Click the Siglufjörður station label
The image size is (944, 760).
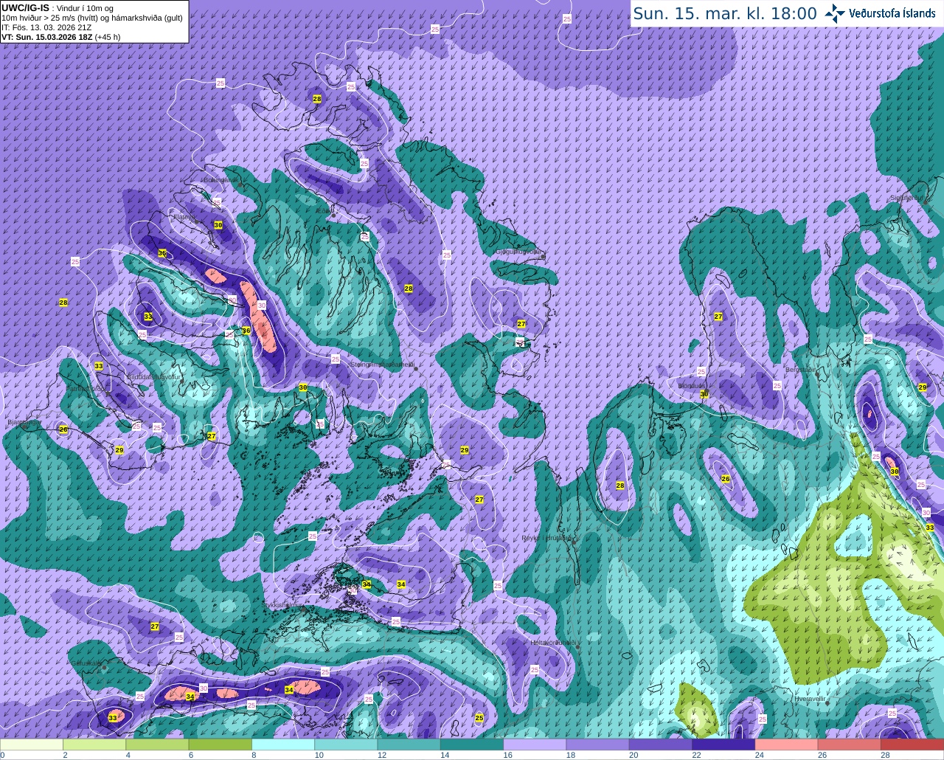[906, 198]
